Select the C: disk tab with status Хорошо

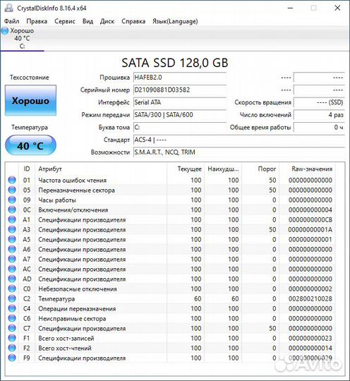(x=22, y=38)
